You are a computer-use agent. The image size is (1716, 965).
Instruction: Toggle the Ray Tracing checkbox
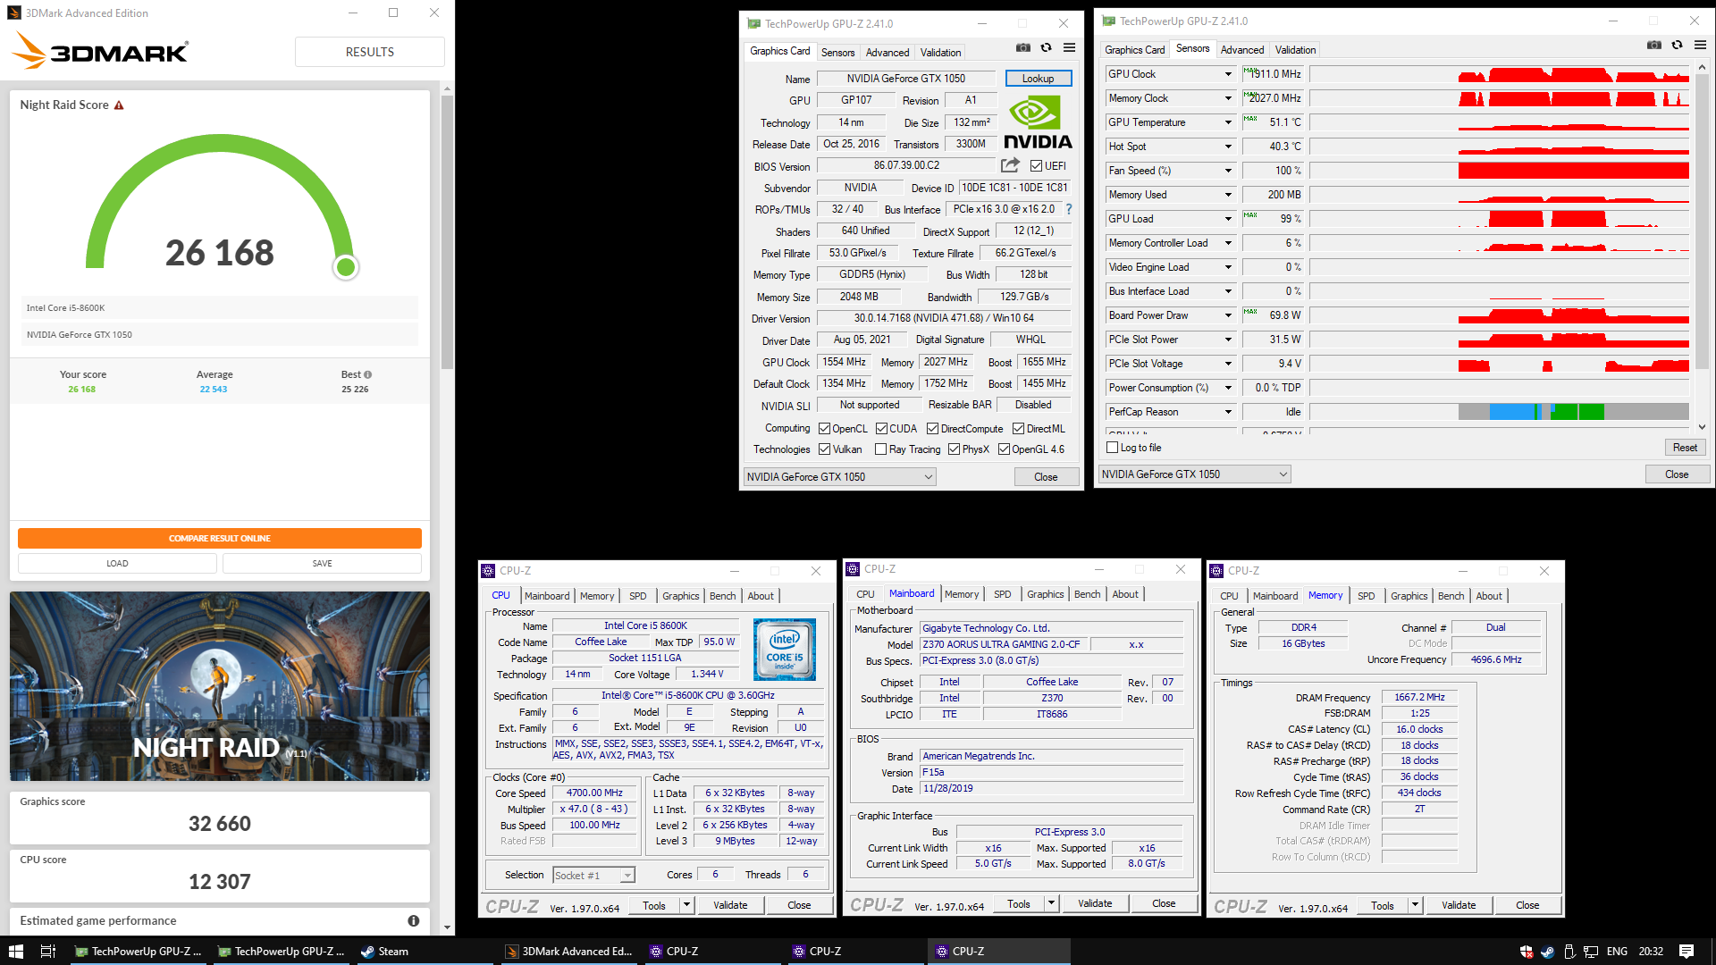(x=881, y=449)
